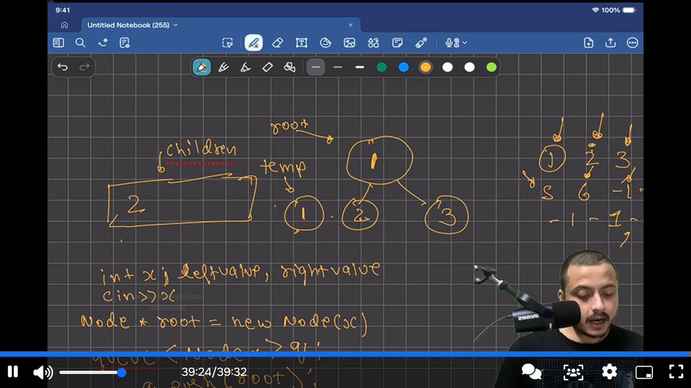This screenshot has height=388, width=691.
Task: Choose the eraser option in pen bar
Action: pos(267,67)
